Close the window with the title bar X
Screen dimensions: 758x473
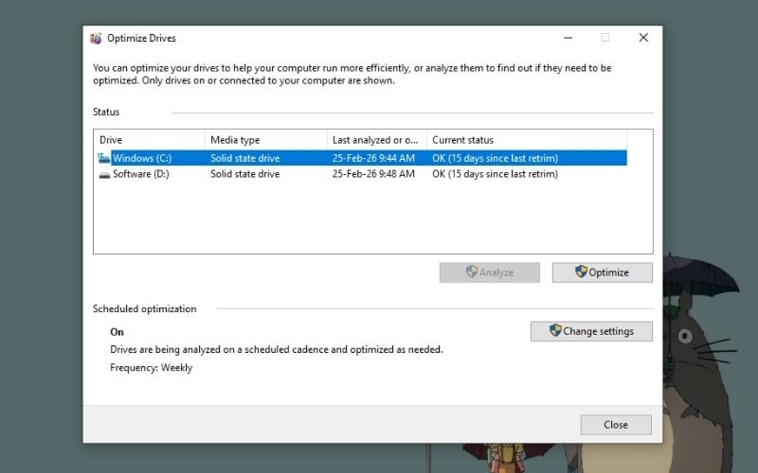643,38
